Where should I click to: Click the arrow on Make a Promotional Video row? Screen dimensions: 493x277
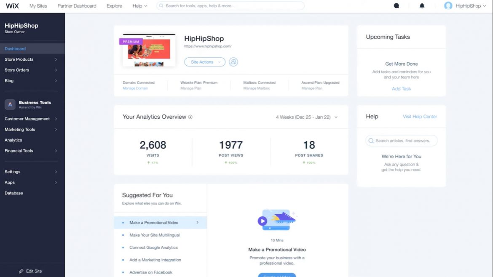click(x=198, y=222)
